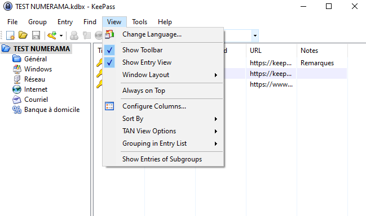The width and height of the screenshot is (366, 216).
Task: Click the New database toolbar icon
Action: 10,35
